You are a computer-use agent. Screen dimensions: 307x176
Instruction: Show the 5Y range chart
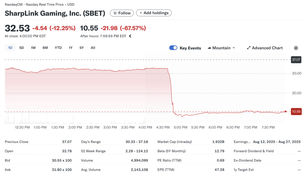tap(82, 48)
